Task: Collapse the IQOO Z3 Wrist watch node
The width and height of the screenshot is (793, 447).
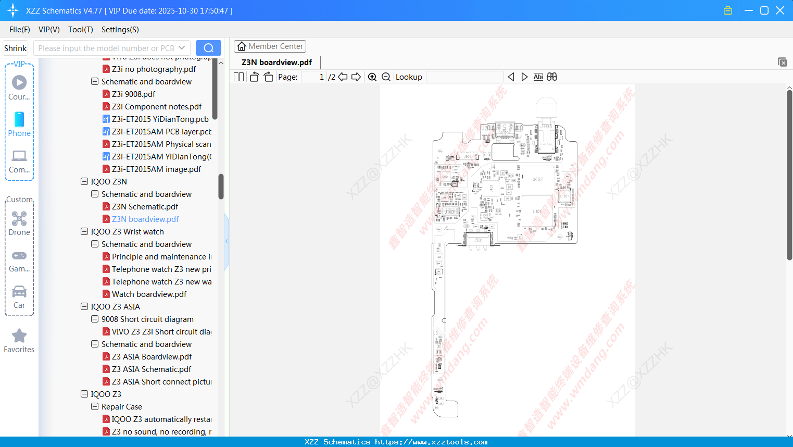Action: coord(84,232)
